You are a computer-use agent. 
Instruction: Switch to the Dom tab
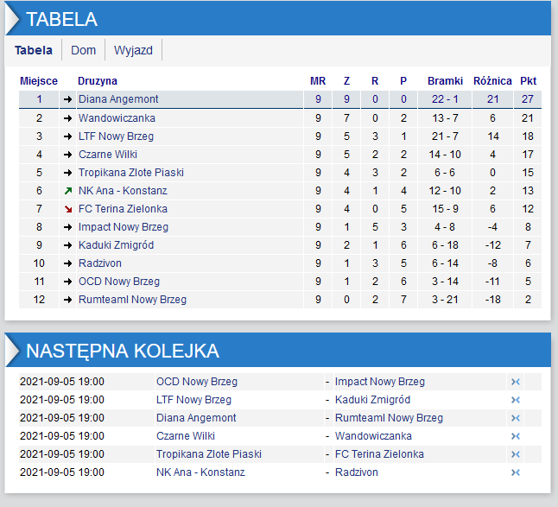tap(84, 50)
